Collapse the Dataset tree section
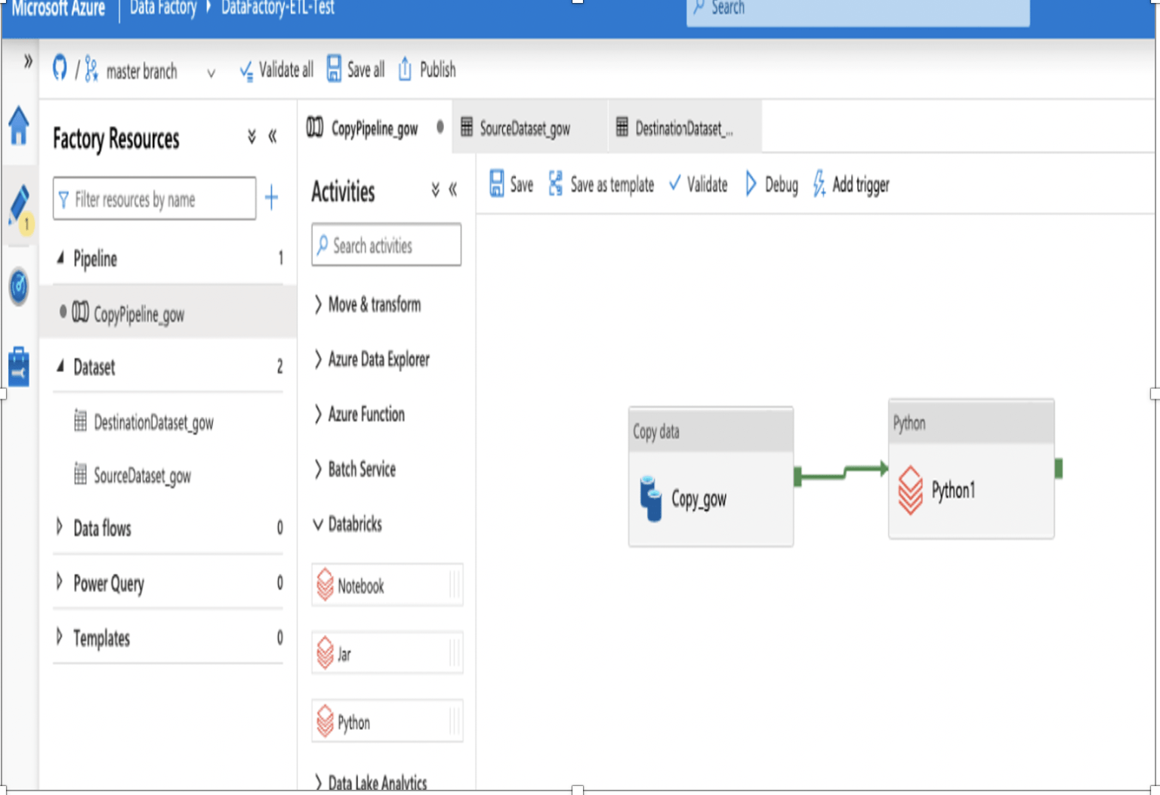 (60, 367)
